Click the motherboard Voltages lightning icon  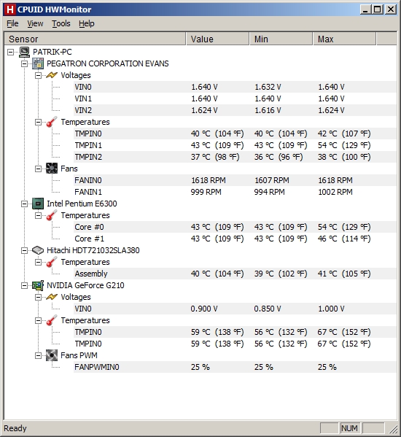(52, 75)
